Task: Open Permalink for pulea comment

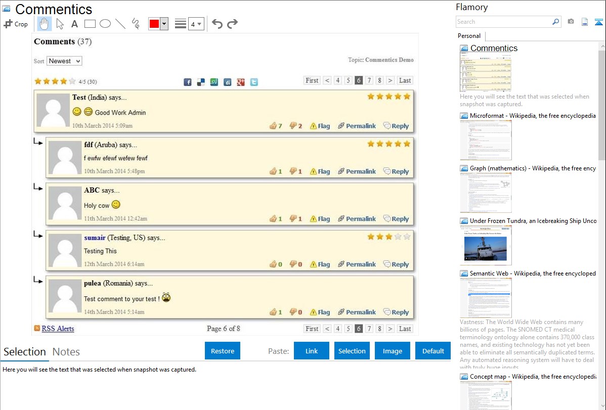Action: [357, 312]
